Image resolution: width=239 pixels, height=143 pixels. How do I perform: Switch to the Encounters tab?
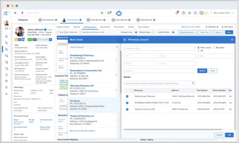(105, 27)
